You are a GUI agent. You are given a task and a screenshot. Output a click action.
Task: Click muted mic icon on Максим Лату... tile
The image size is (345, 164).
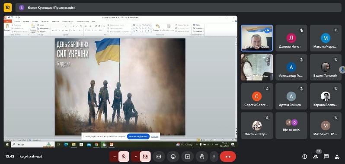(267, 118)
